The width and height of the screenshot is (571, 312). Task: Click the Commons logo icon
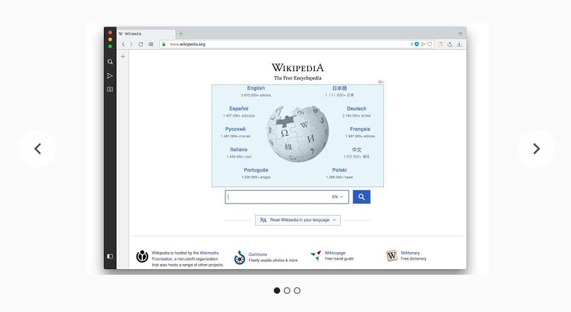point(239,257)
